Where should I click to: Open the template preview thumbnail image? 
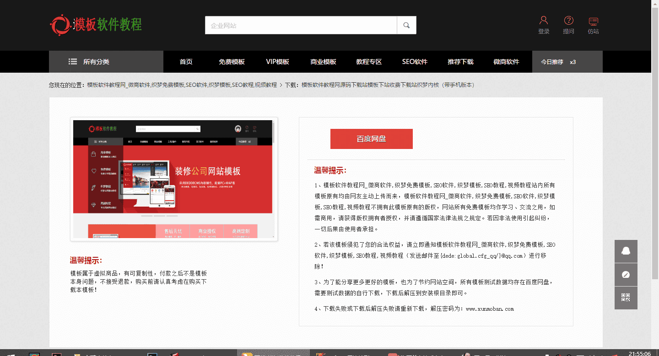tap(173, 179)
